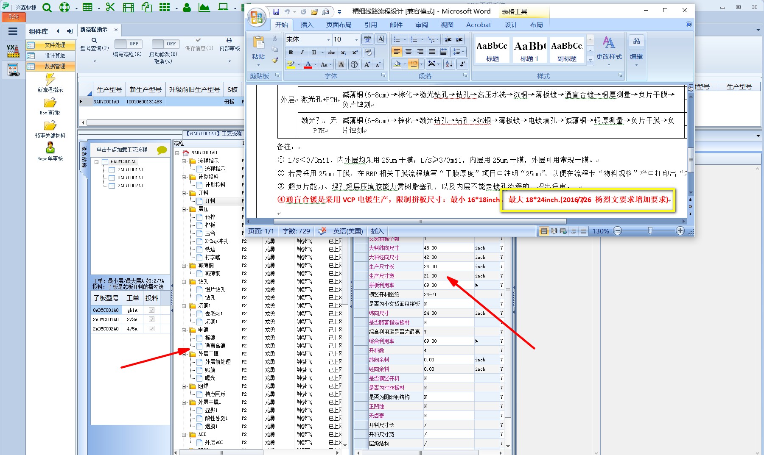Click the Format Painter brush in Word
This screenshot has width=764, height=455.
(x=275, y=61)
